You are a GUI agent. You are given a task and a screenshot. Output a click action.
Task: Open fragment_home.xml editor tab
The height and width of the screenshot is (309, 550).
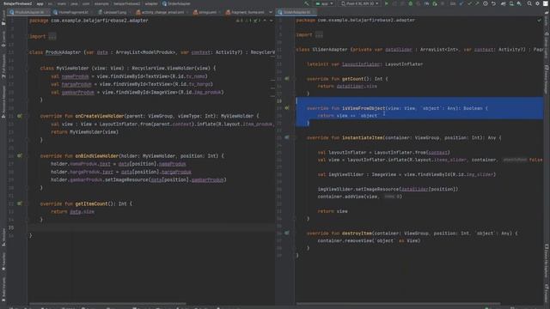pyautogui.click(x=247, y=12)
